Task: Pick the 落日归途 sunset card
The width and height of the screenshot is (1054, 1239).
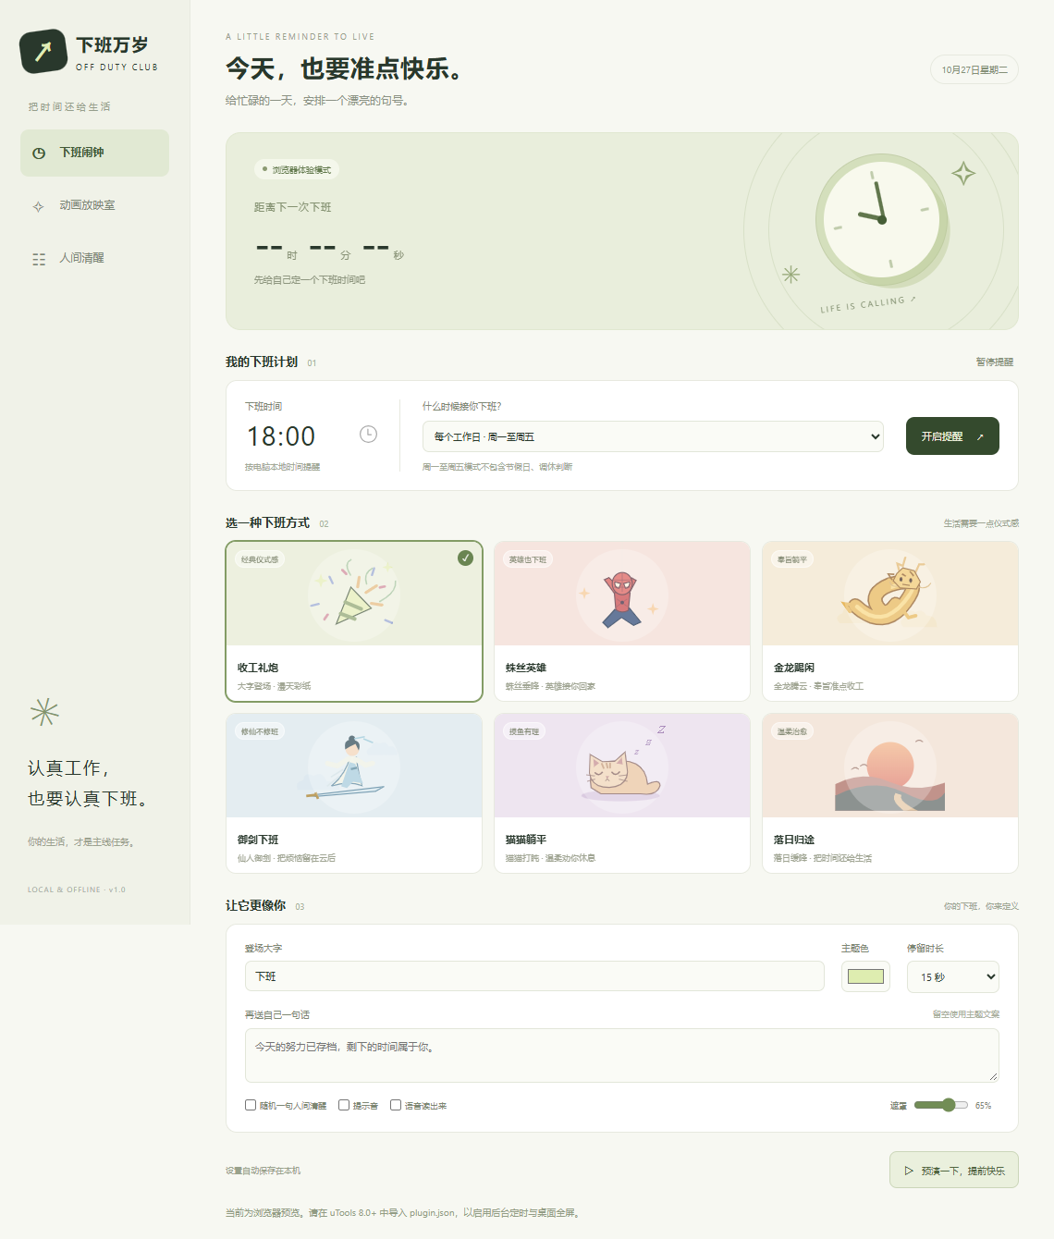Action: pyautogui.click(x=890, y=793)
